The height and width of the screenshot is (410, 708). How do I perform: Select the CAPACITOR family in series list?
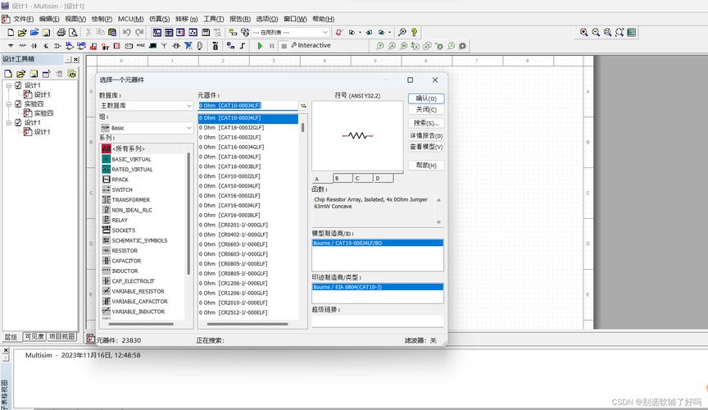point(126,261)
